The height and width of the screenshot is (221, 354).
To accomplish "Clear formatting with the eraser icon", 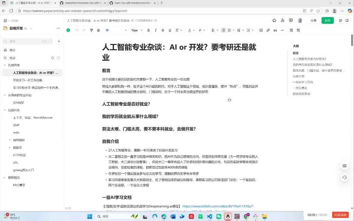I will [x=99, y=30].
